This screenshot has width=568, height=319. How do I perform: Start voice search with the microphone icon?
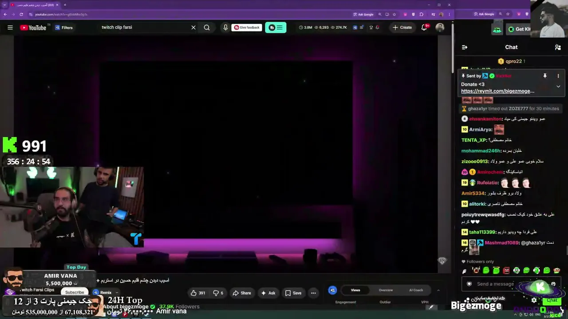[x=225, y=27]
